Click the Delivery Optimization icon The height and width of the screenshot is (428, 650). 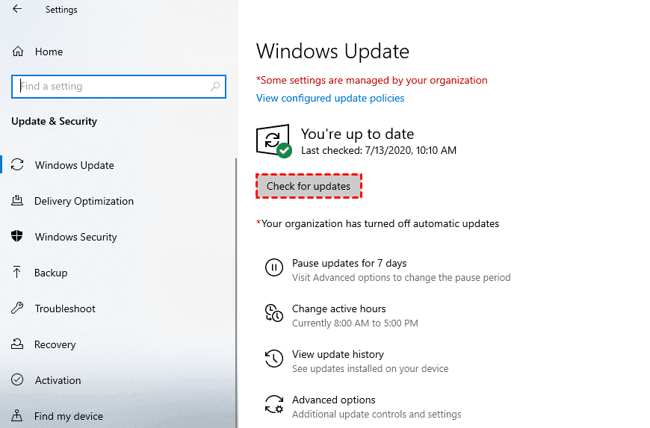(x=18, y=201)
